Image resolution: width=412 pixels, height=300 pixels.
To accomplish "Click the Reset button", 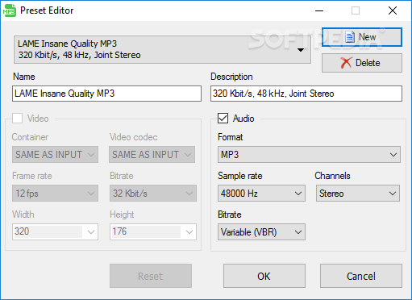I will click(x=151, y=276).
